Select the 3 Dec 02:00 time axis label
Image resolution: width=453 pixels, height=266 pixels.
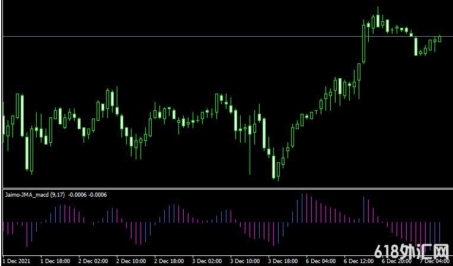[x=207, y=261]
